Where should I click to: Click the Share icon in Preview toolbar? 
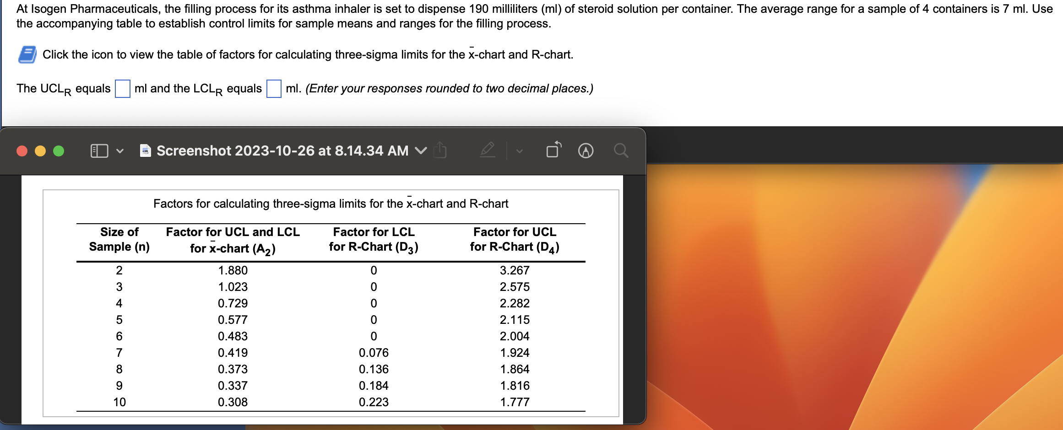(440, 150)
